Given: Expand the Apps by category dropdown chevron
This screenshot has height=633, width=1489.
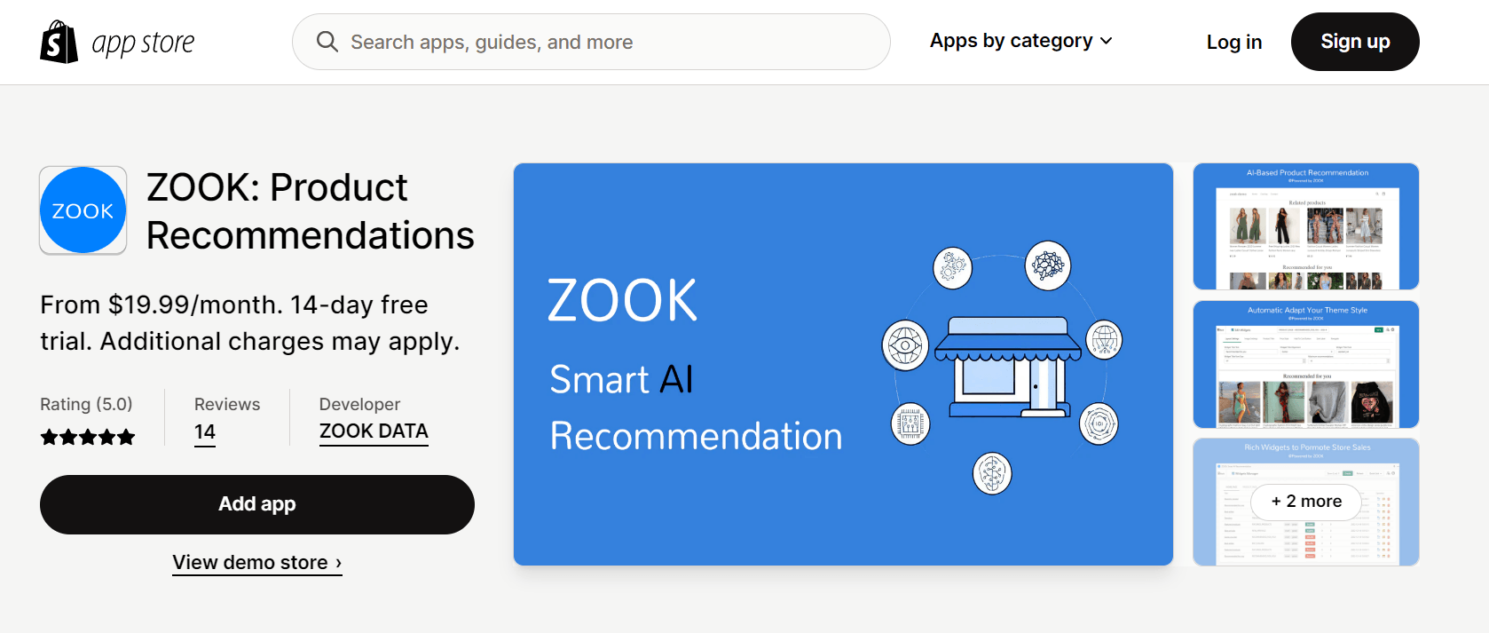Looking at the screenshot, I should point(1106,41).
